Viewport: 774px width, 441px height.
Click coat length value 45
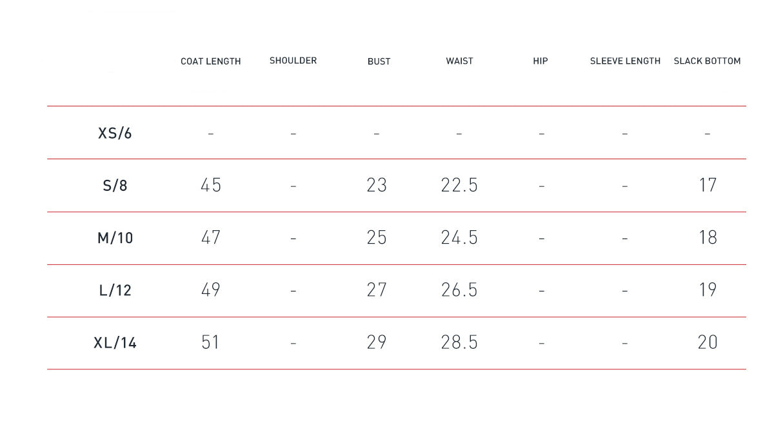click(x=211, y=186)
